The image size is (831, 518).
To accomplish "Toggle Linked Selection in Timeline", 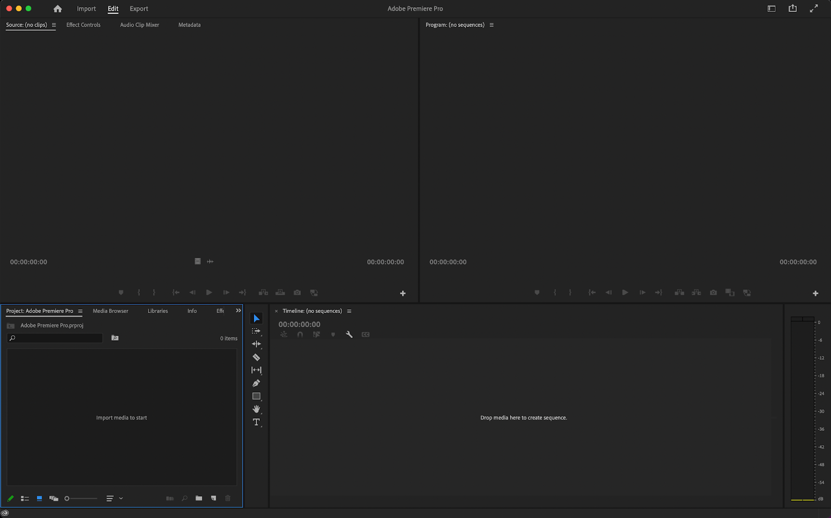I will pyautogui.click(x=316, y=335).
